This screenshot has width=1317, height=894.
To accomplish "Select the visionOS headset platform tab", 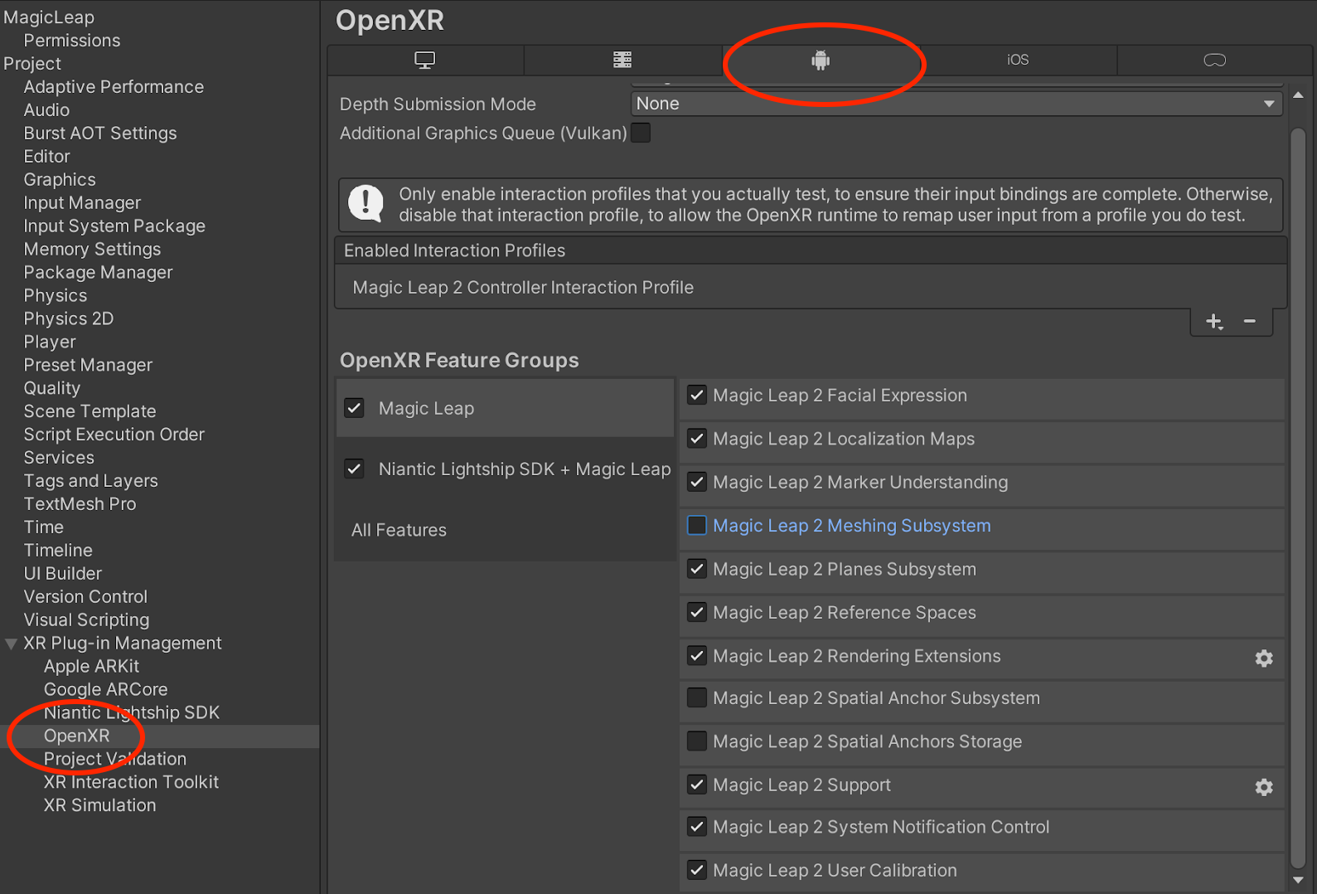I will coord(1214,60).
